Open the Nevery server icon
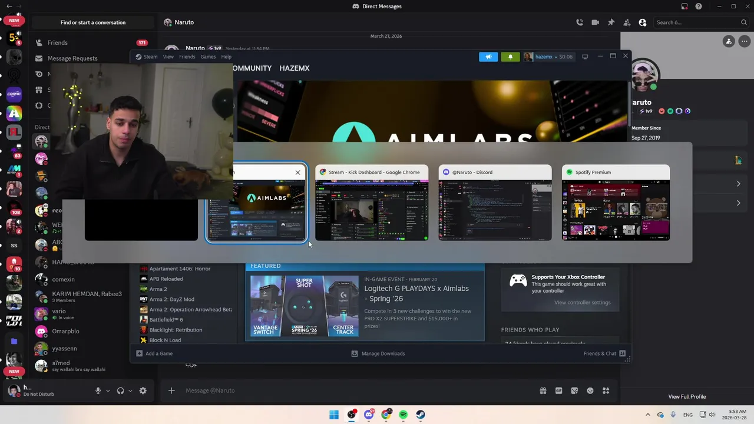Viewport: 754px width, 424px height. pos(14,170)
